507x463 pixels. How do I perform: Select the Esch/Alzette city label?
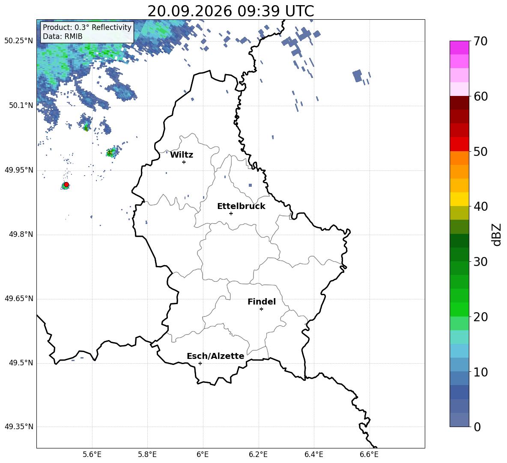coord(216,356)
